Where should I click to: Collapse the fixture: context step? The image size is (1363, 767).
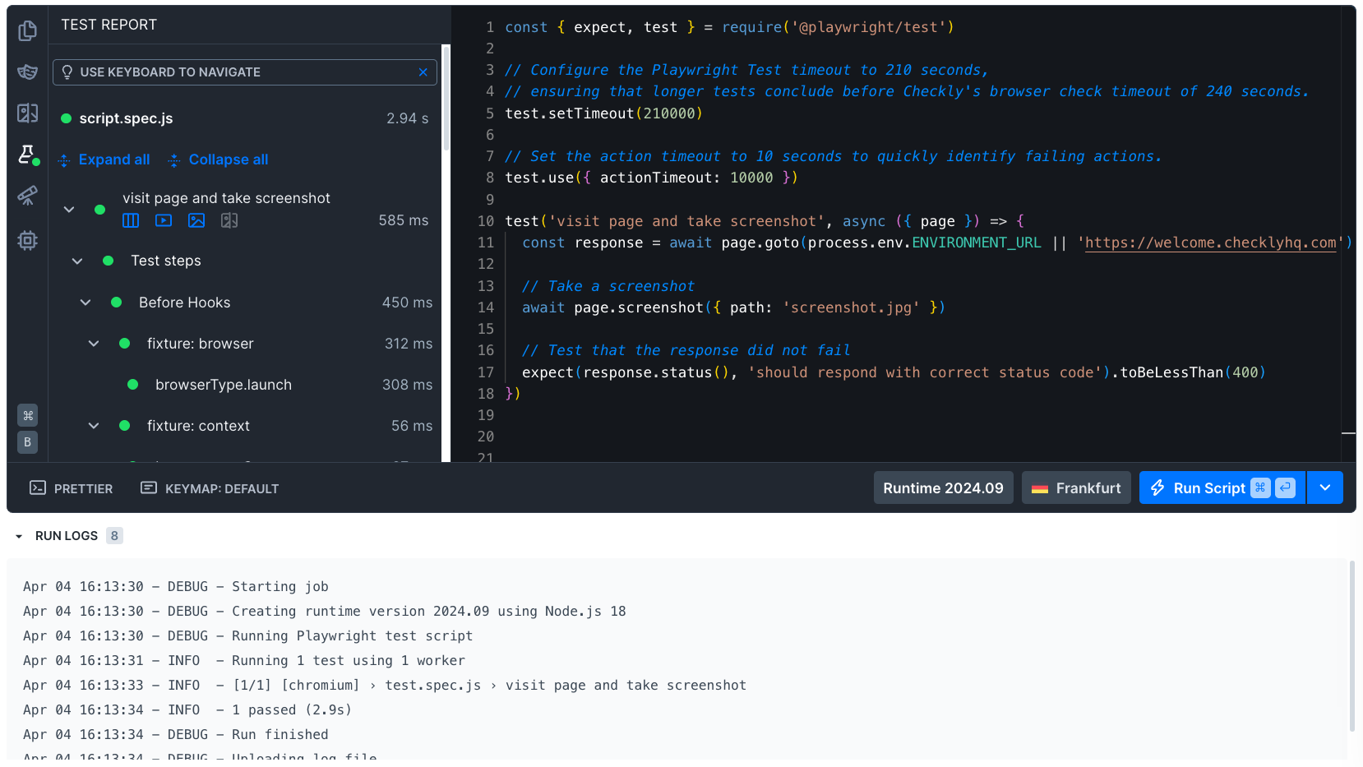[93, 426]
